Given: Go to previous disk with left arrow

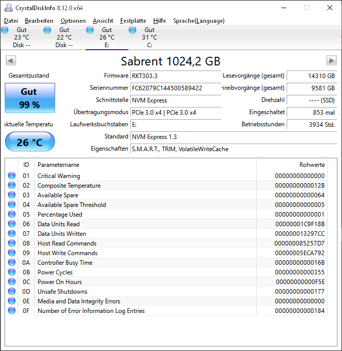Looking at the screenshot, I should [11, 60].
